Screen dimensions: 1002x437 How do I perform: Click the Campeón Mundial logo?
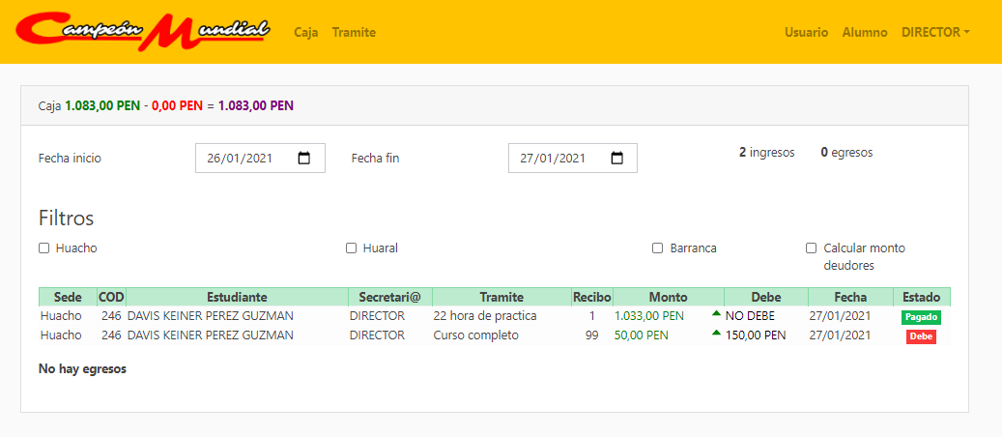[145, 31]
